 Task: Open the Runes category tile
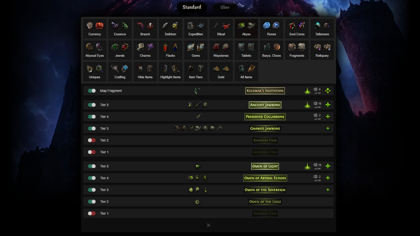(271, 29)
